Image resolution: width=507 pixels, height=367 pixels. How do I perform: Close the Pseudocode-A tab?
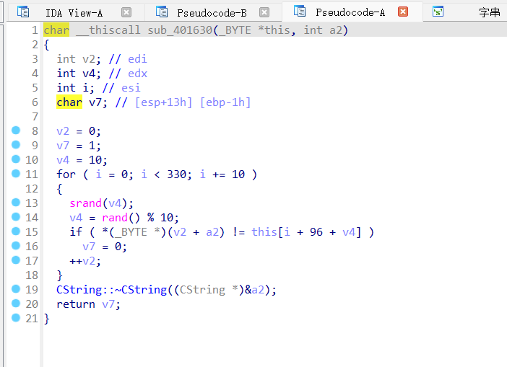pos(403,12)
